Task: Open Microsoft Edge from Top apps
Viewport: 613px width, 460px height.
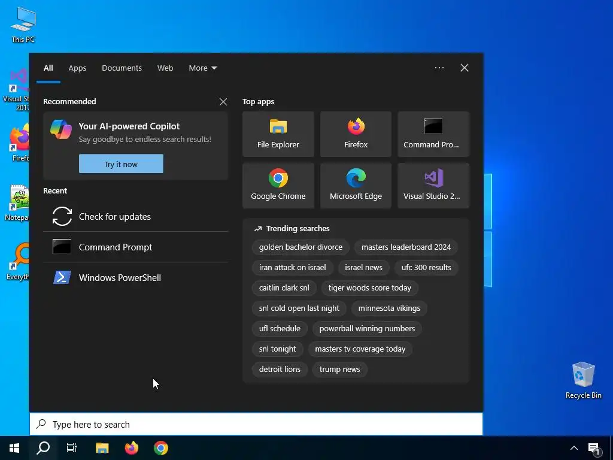Action: pyautogui.click(x=356, y=186)
